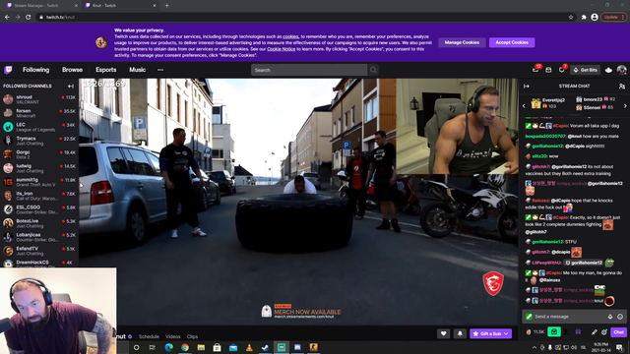This screenshot has height=354, width=630.
Task: Open the friends chest icon with 12 badge
Action: coord(535,70)
